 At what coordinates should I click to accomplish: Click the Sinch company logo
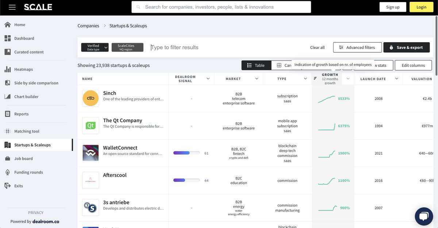(91, 98)
